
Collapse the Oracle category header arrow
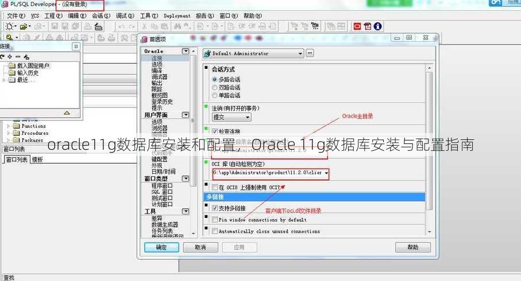pyautogui.click(x=186, y=51)
